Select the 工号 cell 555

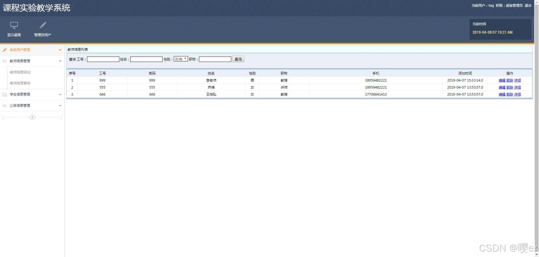point(103,88)
